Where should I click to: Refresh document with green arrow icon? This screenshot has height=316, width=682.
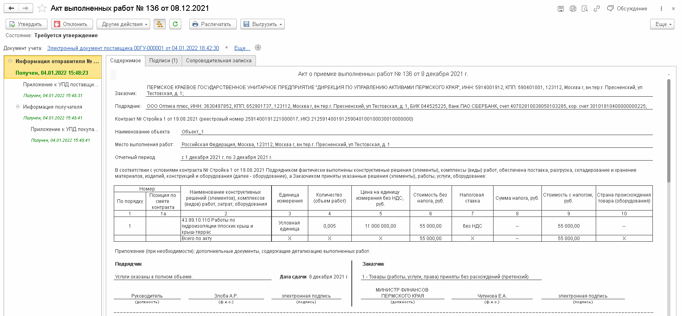click(175, 24)
